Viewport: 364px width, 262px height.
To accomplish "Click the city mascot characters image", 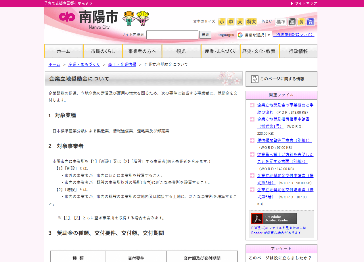I will (136, 18).
